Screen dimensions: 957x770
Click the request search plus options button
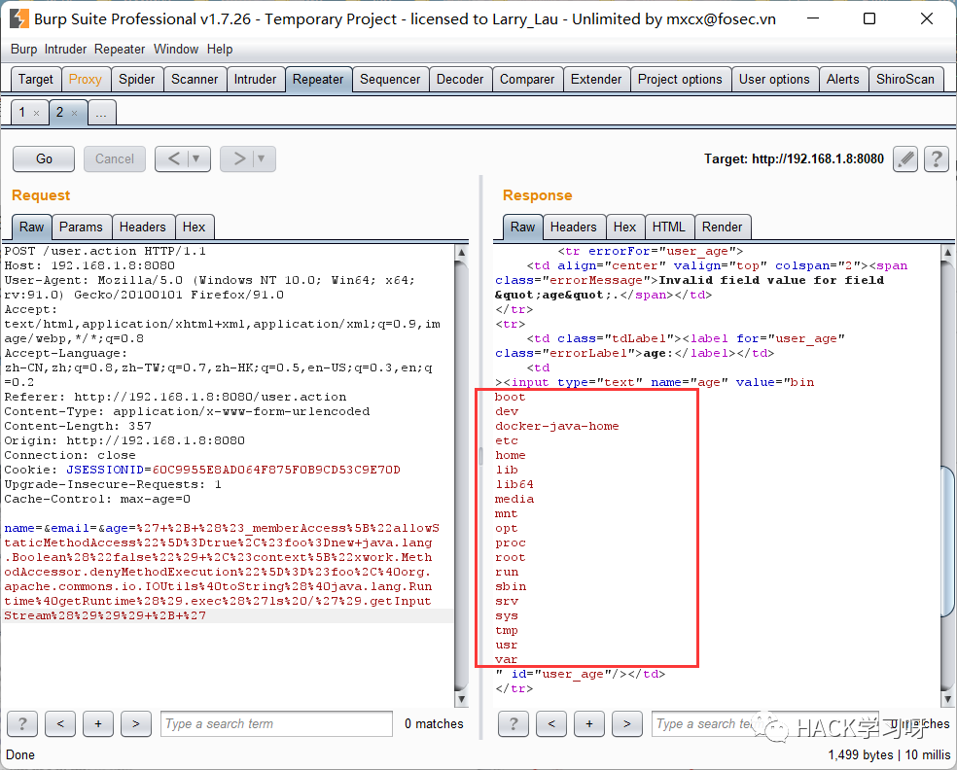98,723
